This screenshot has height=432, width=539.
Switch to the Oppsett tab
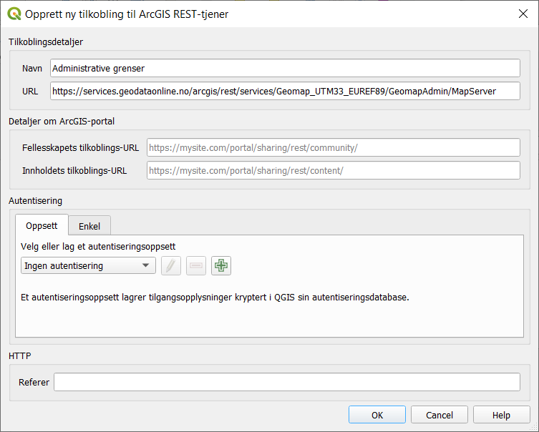tap(42, 225)
